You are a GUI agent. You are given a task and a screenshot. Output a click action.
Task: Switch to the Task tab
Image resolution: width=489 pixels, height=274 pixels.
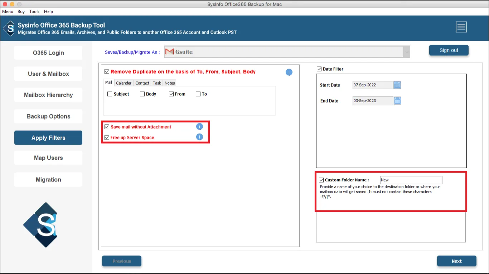tap(157, 83)
